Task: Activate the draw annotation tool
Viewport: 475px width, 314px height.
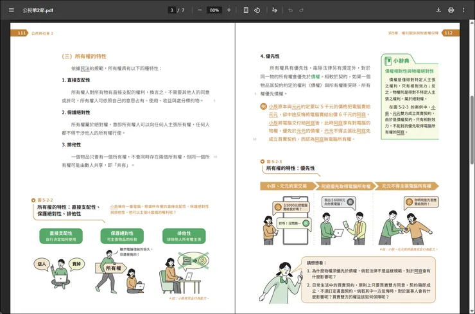Action: 275,10
